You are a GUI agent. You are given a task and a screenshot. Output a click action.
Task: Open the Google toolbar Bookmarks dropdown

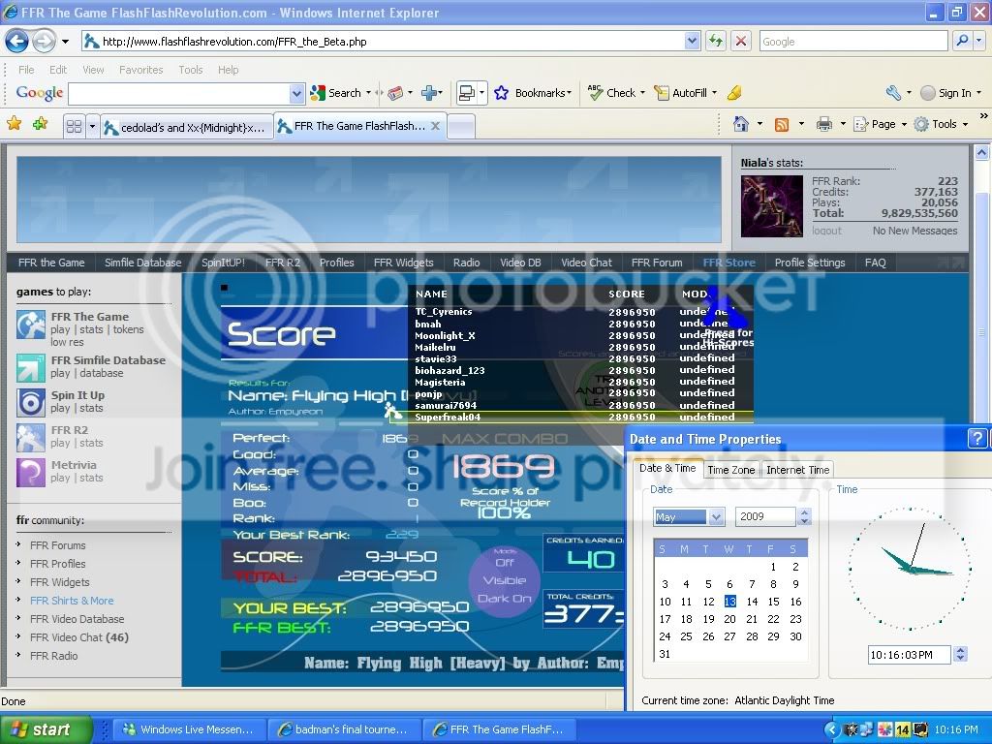pos(533,93)
